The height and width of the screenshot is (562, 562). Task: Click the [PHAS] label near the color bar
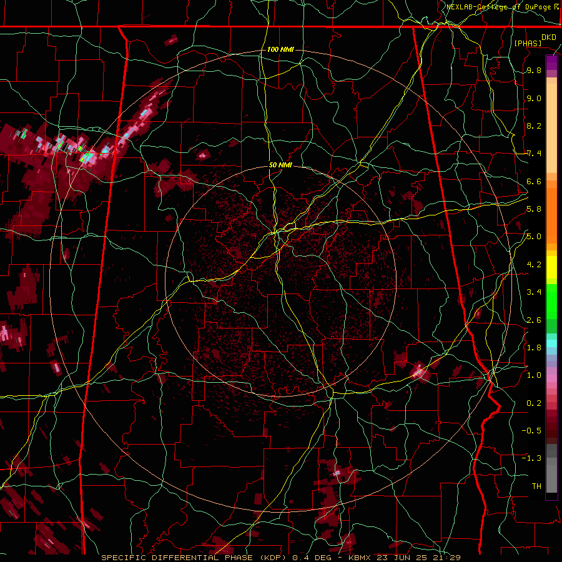tap(528, 43)
